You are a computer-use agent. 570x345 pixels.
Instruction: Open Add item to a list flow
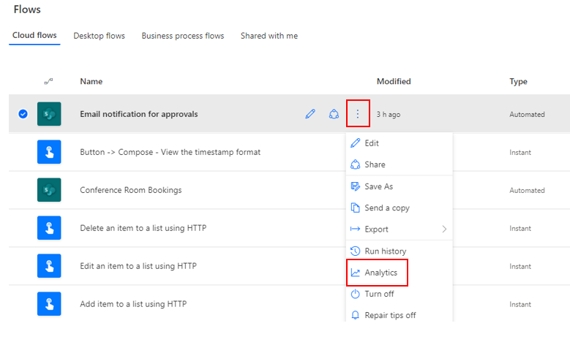click(x=133, y=303)
